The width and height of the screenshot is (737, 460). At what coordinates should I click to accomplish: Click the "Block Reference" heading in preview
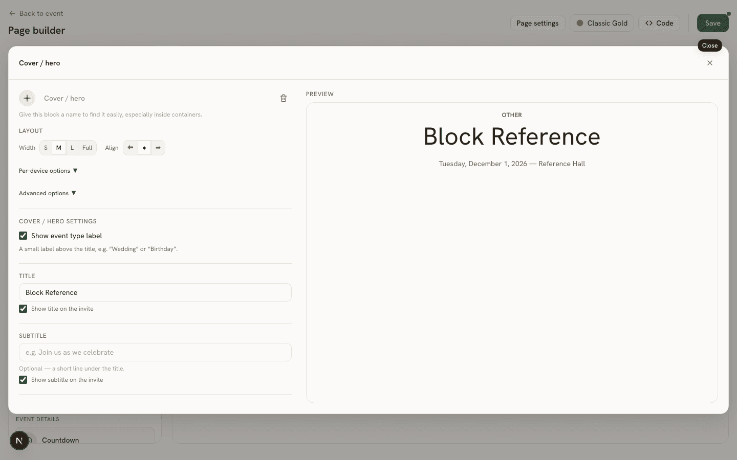[x=512, y=136]
